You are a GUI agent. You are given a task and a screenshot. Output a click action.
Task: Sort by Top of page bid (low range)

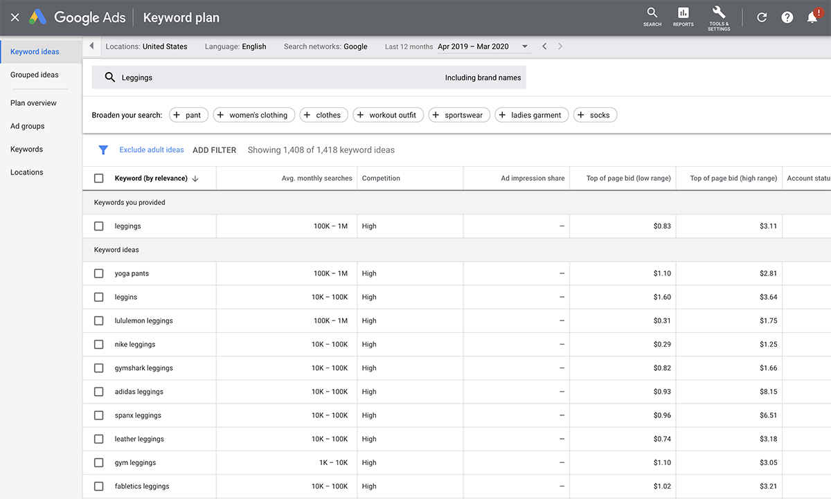(x=628, y=179)
